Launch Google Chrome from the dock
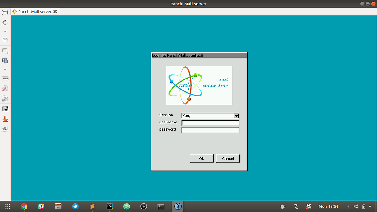Screen dimensions: 377x212 coord(24,206)
